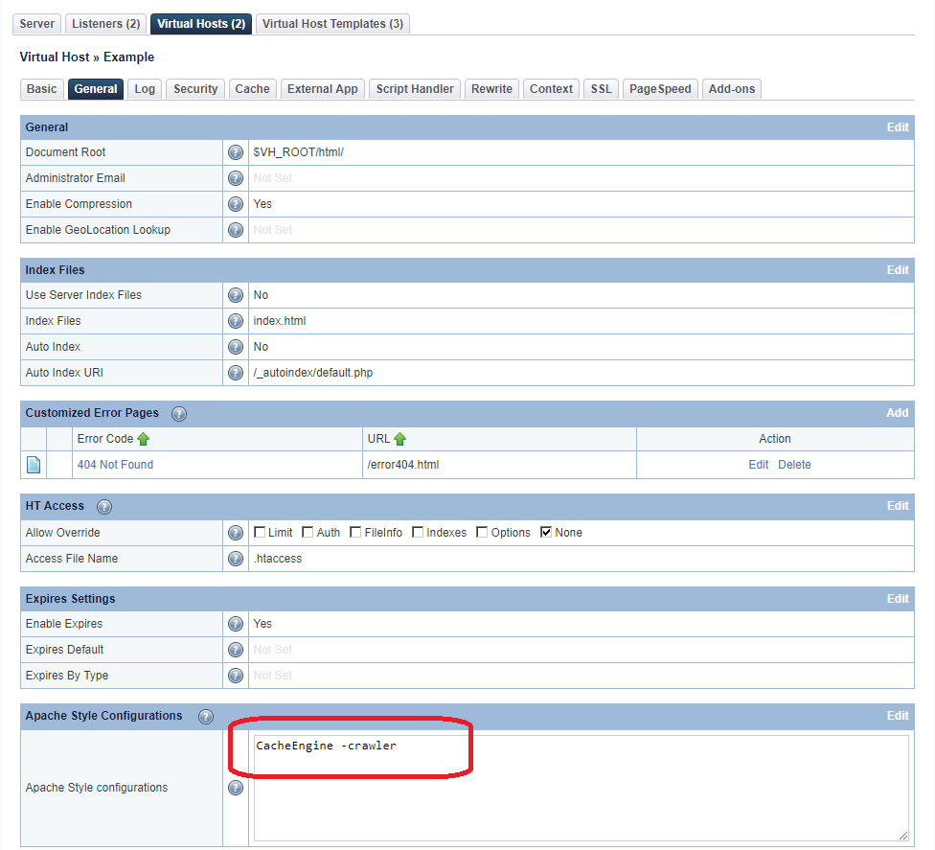Toggle the Limit override checkbox
The width and height of the screenshot is (935, 850).
260,532
